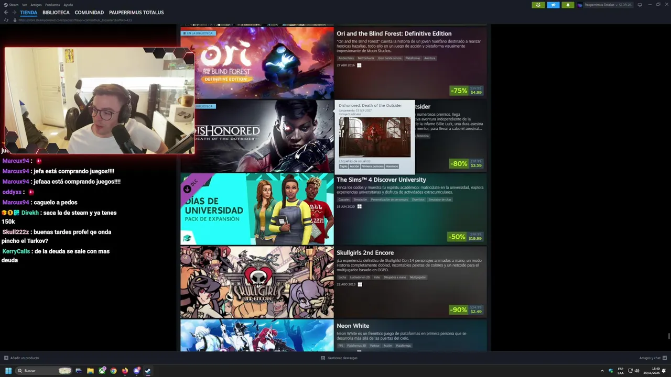This screenshot has width=671, height=377.
Task: Click the Dishonored tooltip screenshot preview
Action: click(375, 137)
